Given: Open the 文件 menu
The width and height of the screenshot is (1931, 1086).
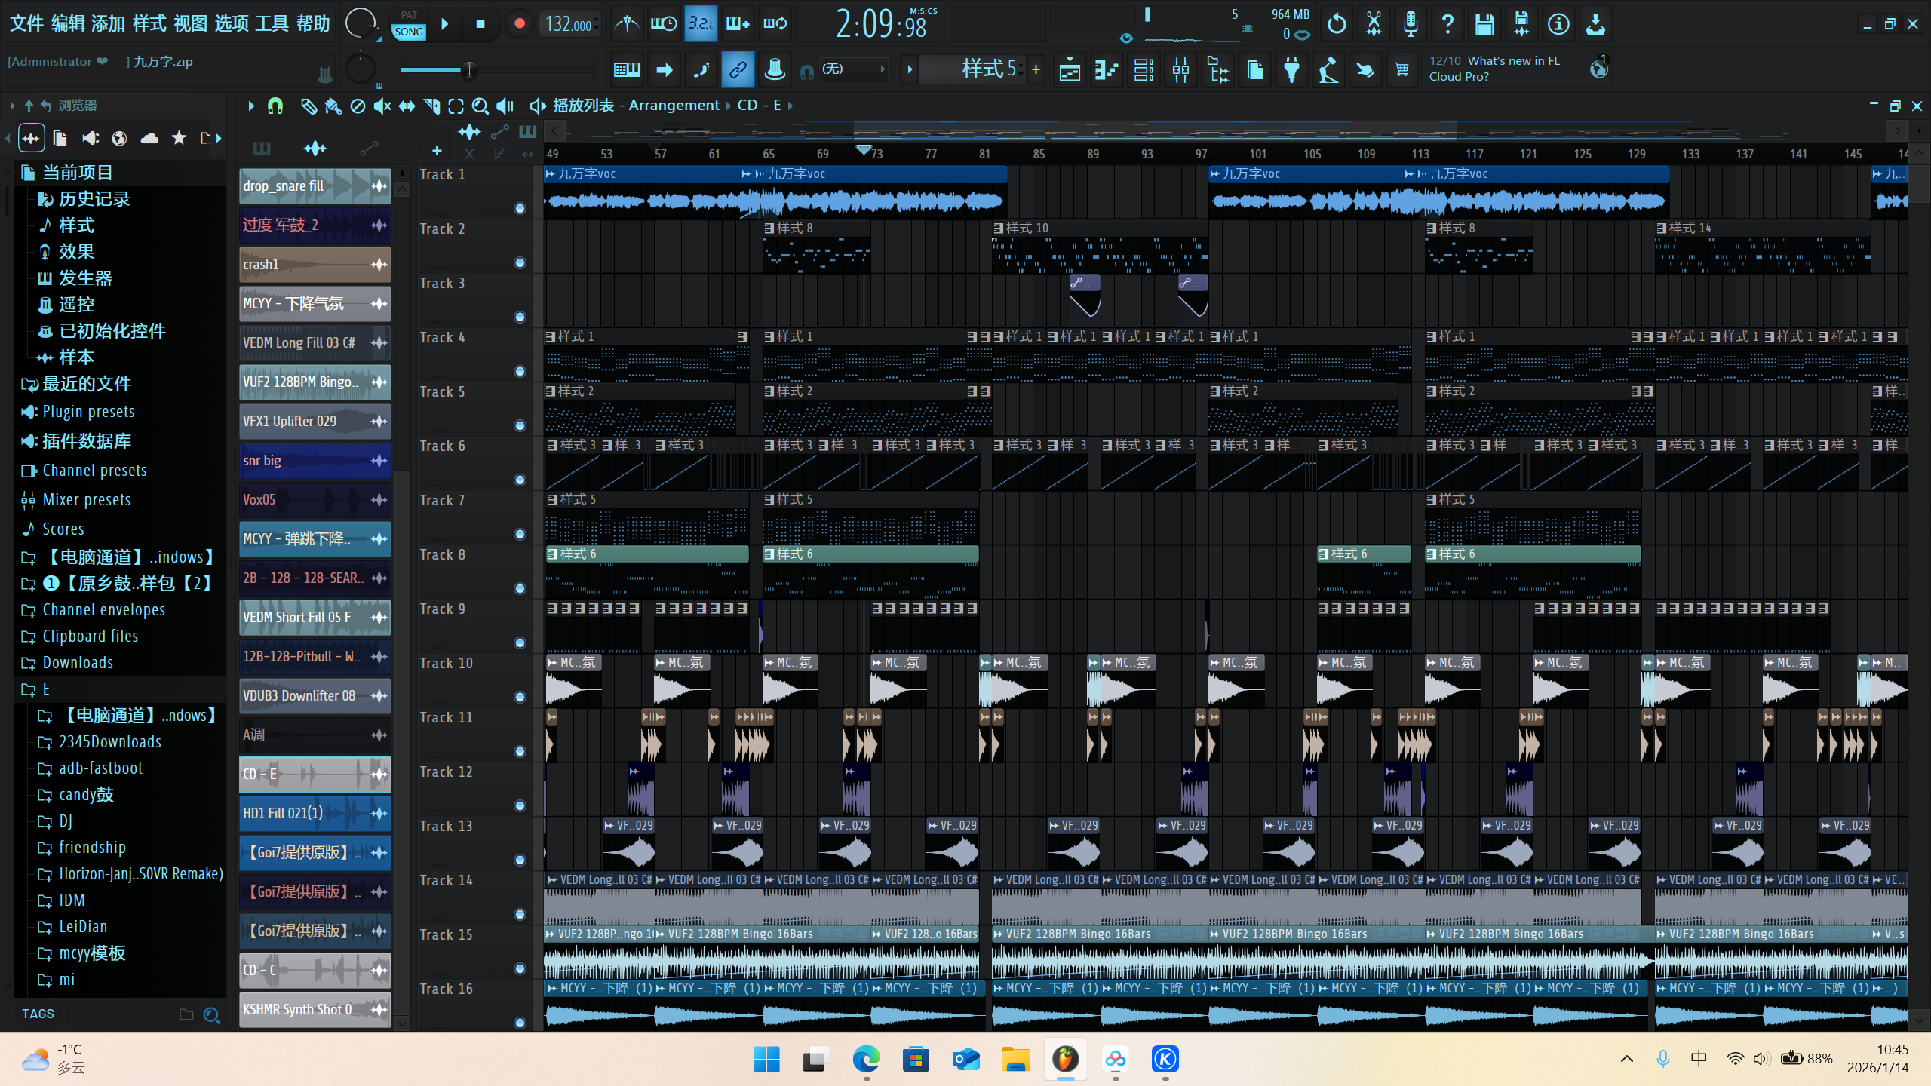Looking at the screenshot, I should pos(26,24).
